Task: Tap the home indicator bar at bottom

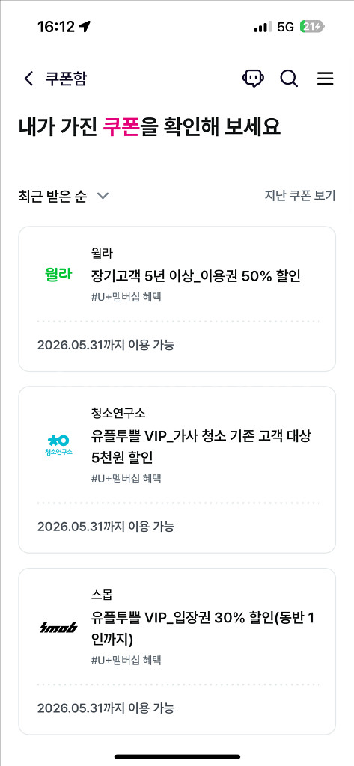Action: click(x=177, y=756)
